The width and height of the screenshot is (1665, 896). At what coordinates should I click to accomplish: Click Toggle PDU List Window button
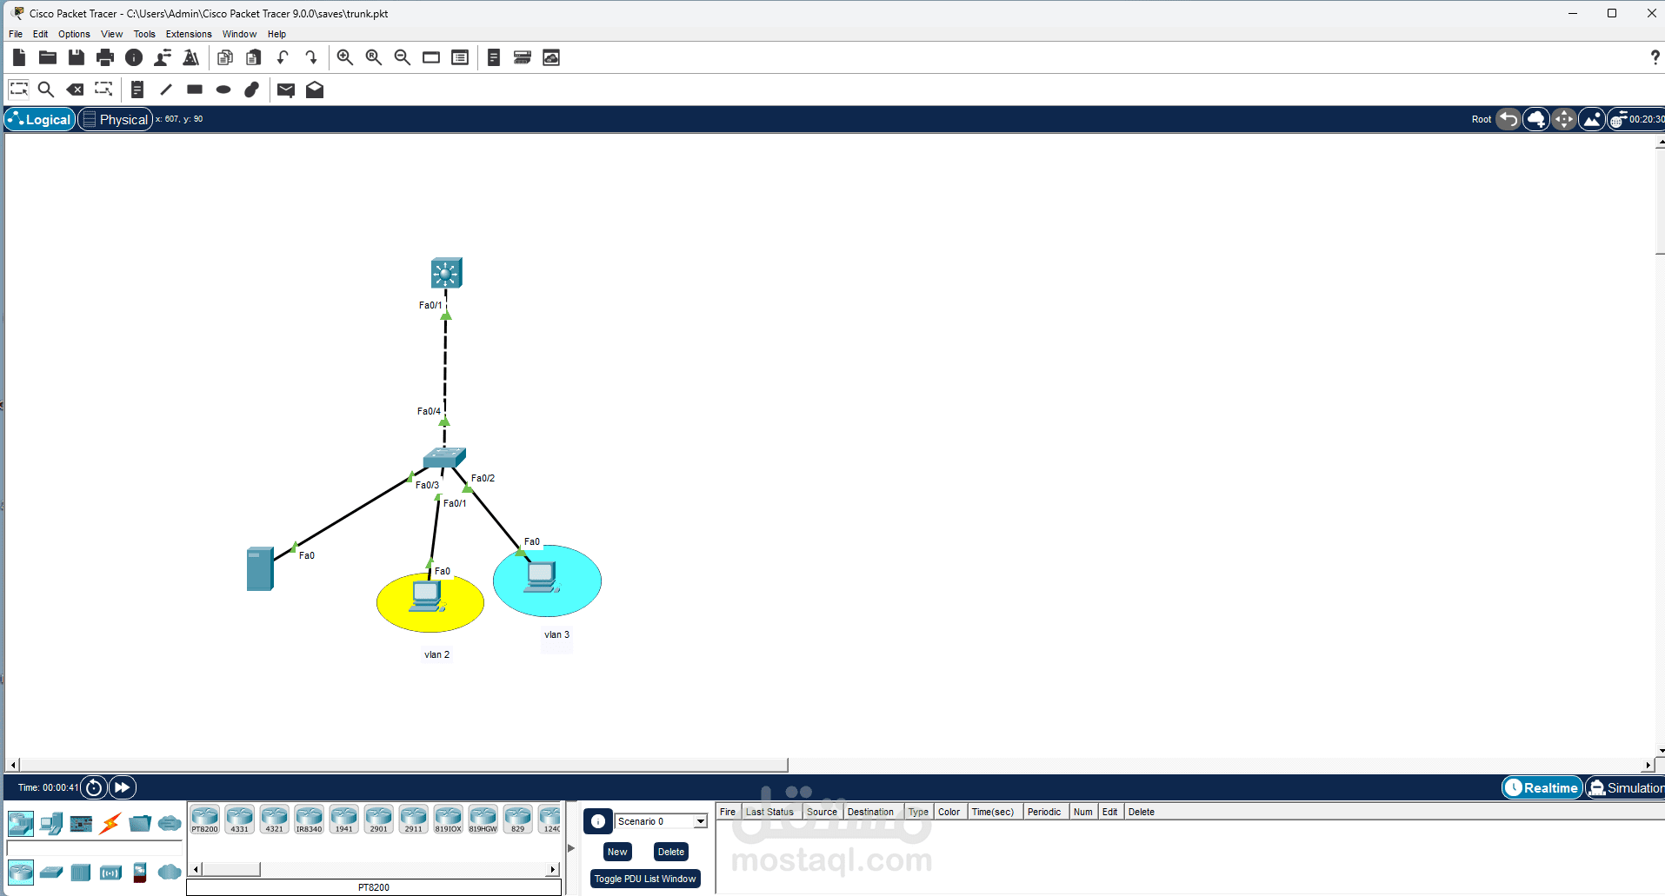click(645, 879)
